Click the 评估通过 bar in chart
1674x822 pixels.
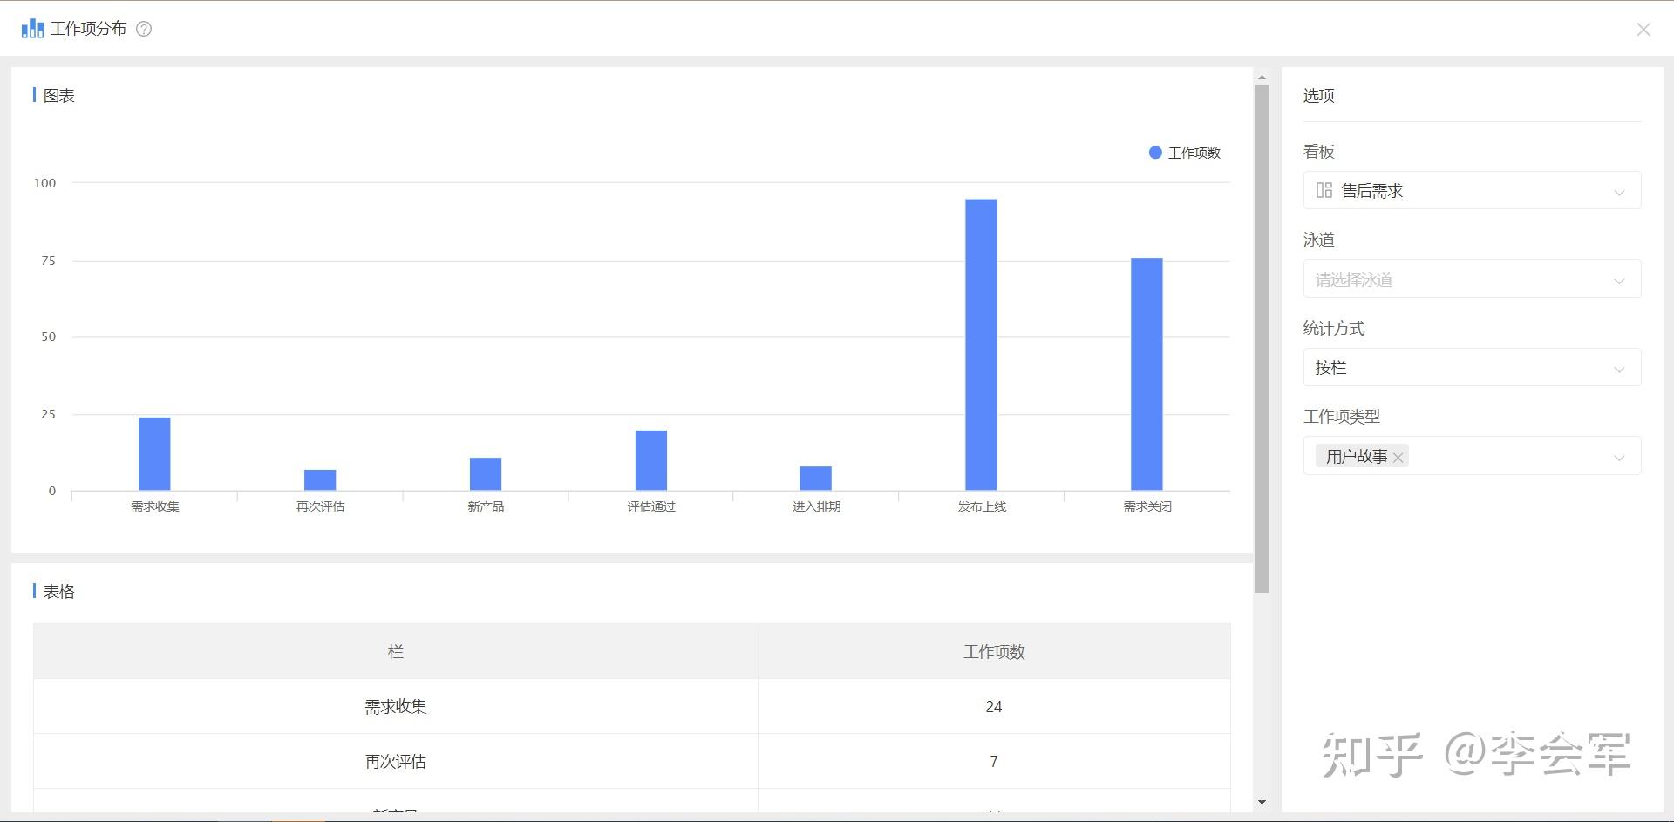651,460
